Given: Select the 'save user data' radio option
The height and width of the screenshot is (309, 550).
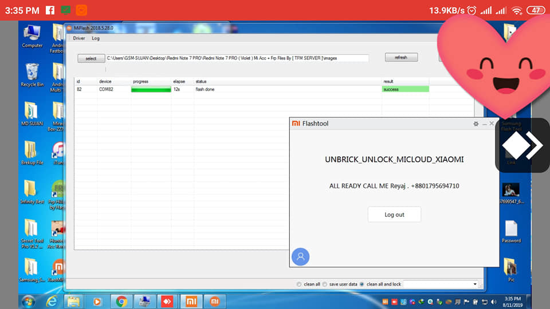Looking at the screenshot, I should tap(325, 284).
